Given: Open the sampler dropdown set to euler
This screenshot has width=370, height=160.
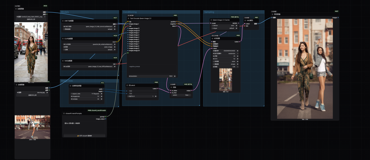Looking at the screenshot, I should click(x=225, y=62).
